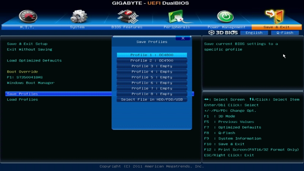Select the Save & Exit tab
Viewport: 304px width, 171px height.
(277, 27)
